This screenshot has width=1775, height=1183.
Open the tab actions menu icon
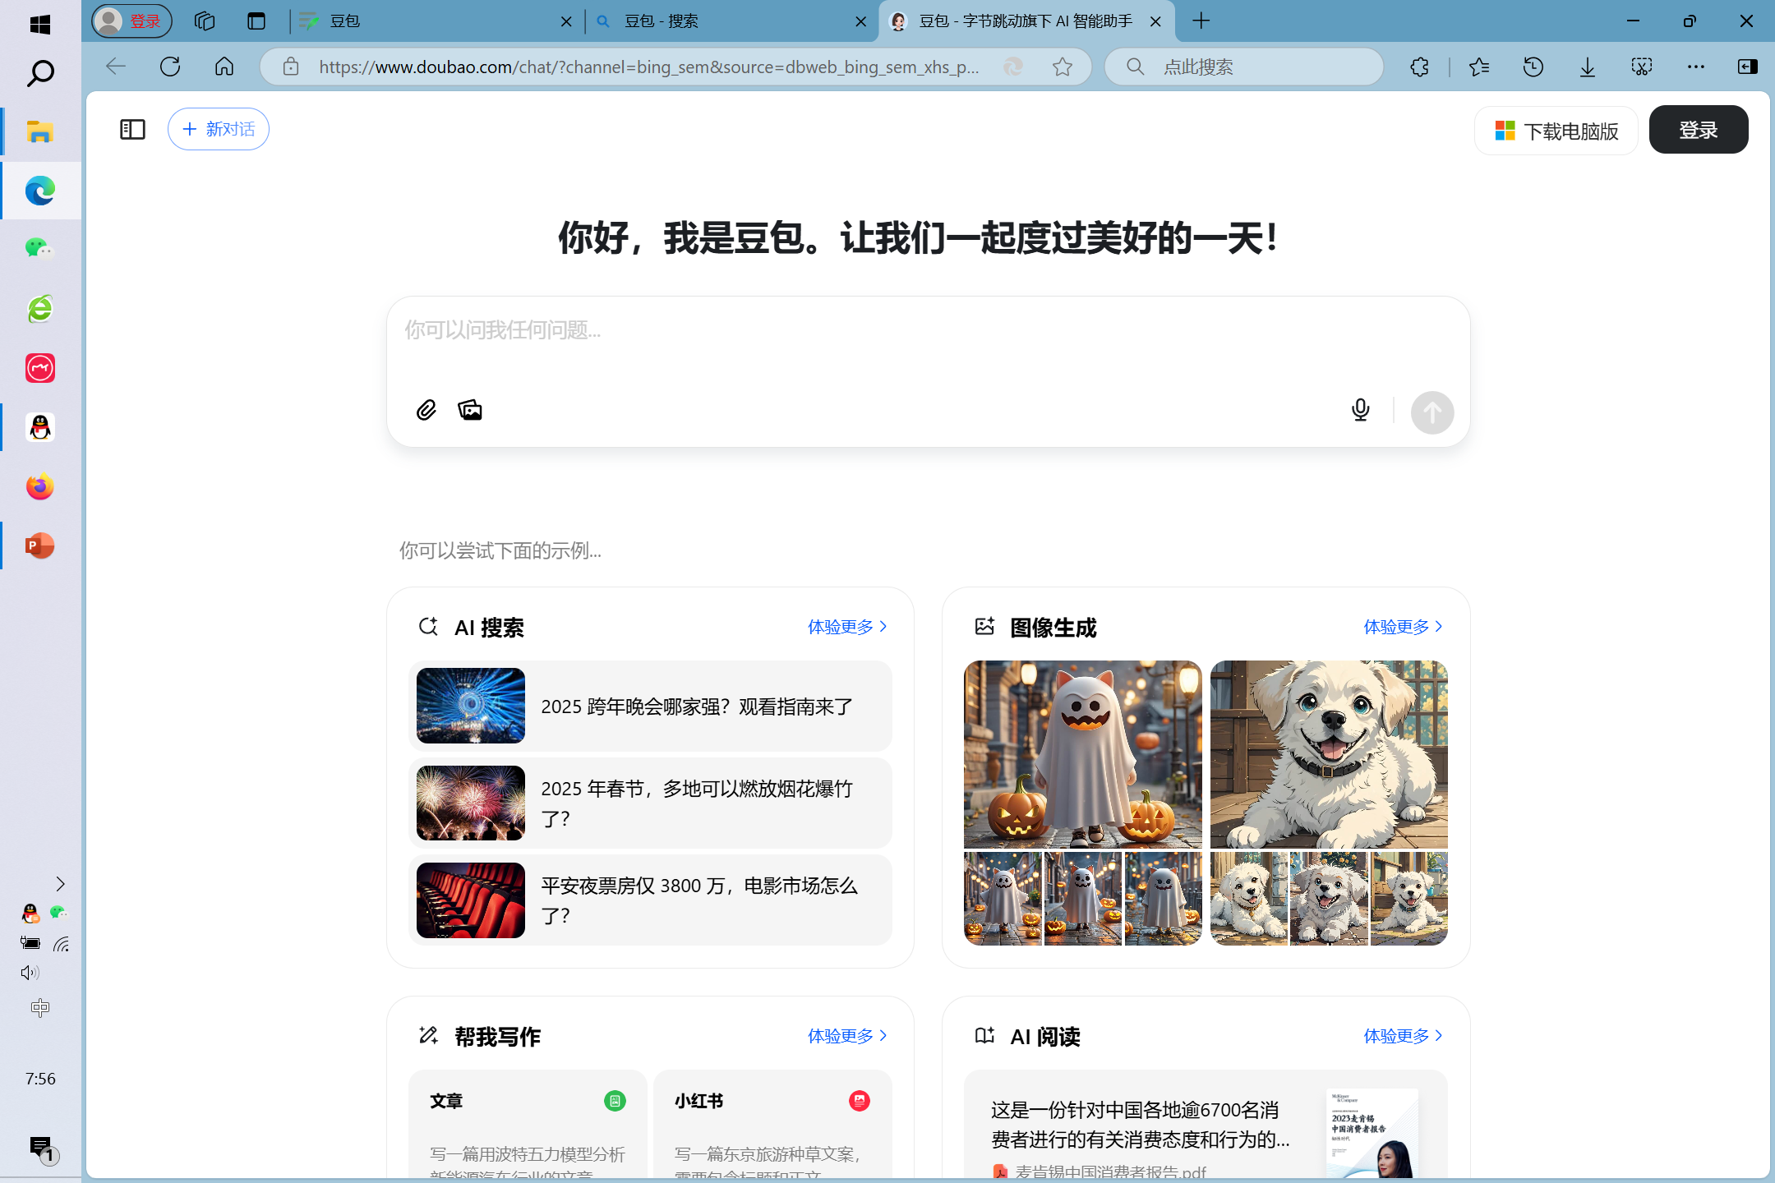[x=256, y=21]
